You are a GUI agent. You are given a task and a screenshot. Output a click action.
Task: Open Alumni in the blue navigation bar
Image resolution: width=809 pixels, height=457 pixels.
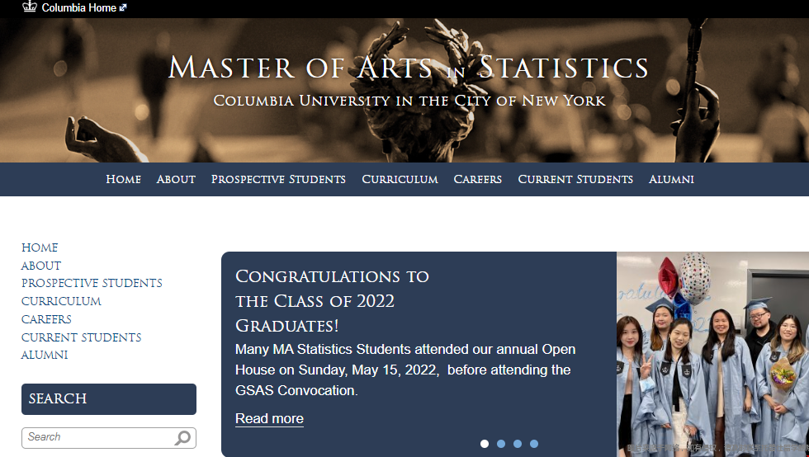[671, 180]
